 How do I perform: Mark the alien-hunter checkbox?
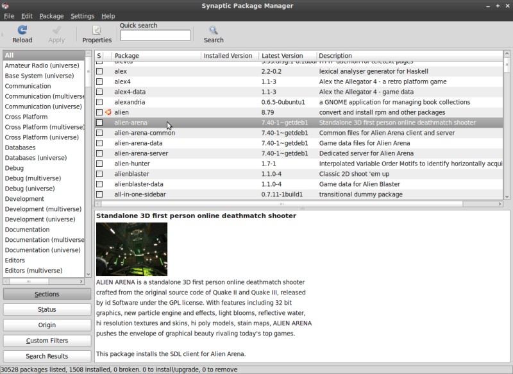tap(99, 164)
